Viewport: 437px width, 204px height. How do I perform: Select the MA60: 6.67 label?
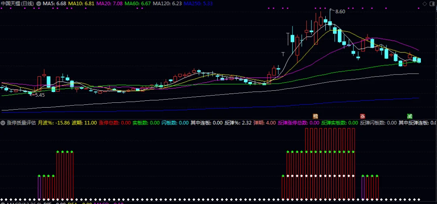click(x=138, y=4)
